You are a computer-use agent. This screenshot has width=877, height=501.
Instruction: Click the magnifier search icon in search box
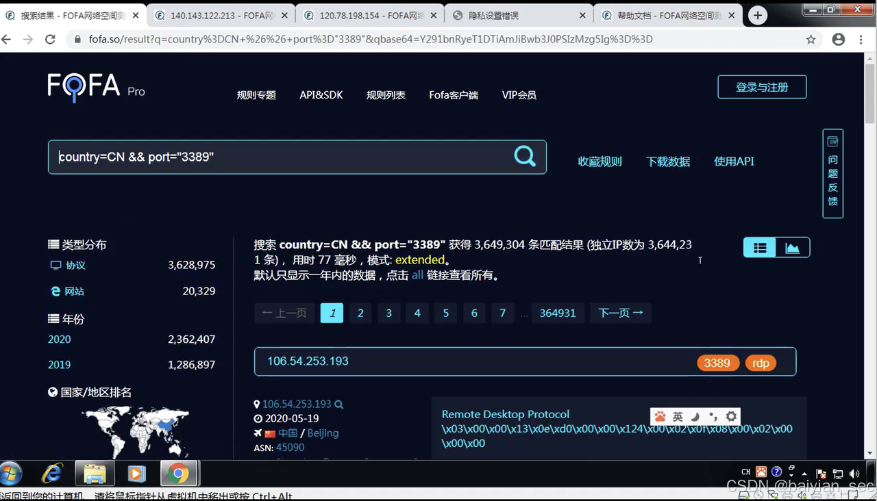pos(525,156)
